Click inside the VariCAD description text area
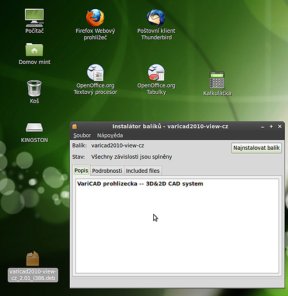The image size is (288, 296). (x=177, y=226)
